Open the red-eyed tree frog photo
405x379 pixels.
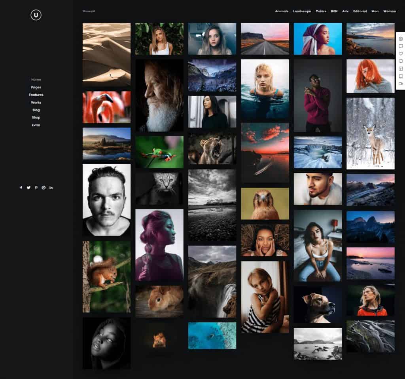pos(159,152)
